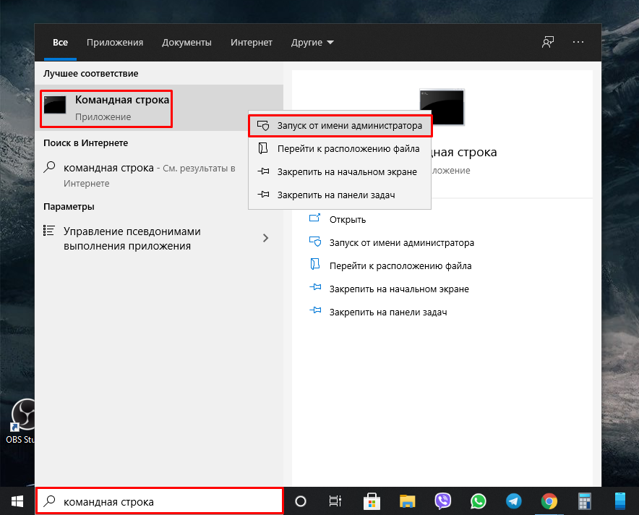Click the search box with командная строка
The image size is (639, 515).
tap(159, 501)
